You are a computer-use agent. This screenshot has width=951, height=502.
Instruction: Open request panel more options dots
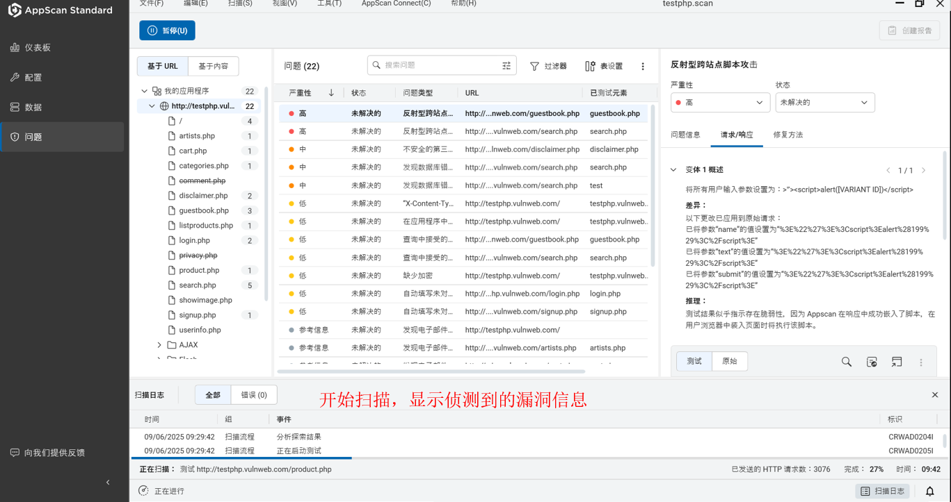(921, 362)
